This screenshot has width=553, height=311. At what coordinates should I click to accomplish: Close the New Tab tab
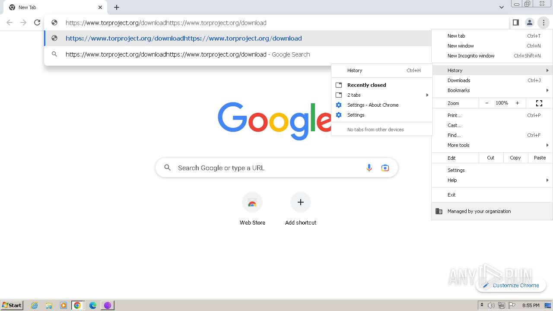coord(100,7)
